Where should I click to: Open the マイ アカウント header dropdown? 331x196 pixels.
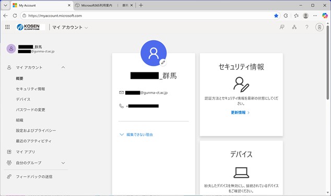pyautogui.click(x=70, y=28)
